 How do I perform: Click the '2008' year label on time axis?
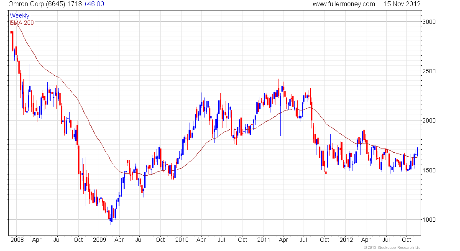[x=17, y=240]
